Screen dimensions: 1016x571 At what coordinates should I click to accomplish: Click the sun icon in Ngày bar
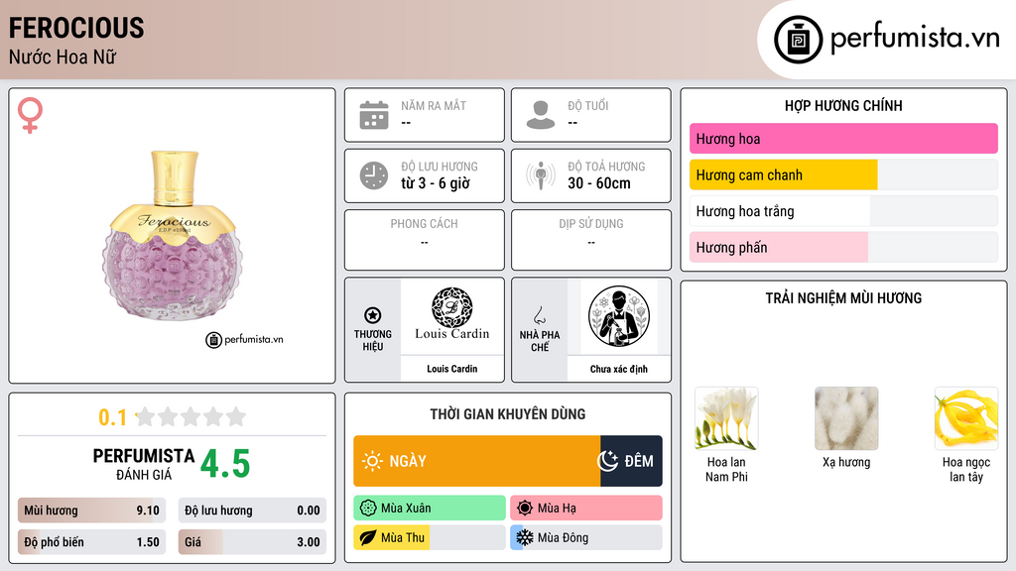[x=372, y=461]
